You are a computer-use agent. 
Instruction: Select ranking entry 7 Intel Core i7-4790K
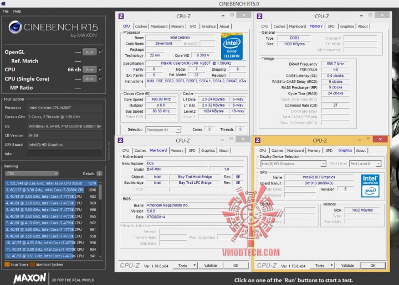point(51,223)
